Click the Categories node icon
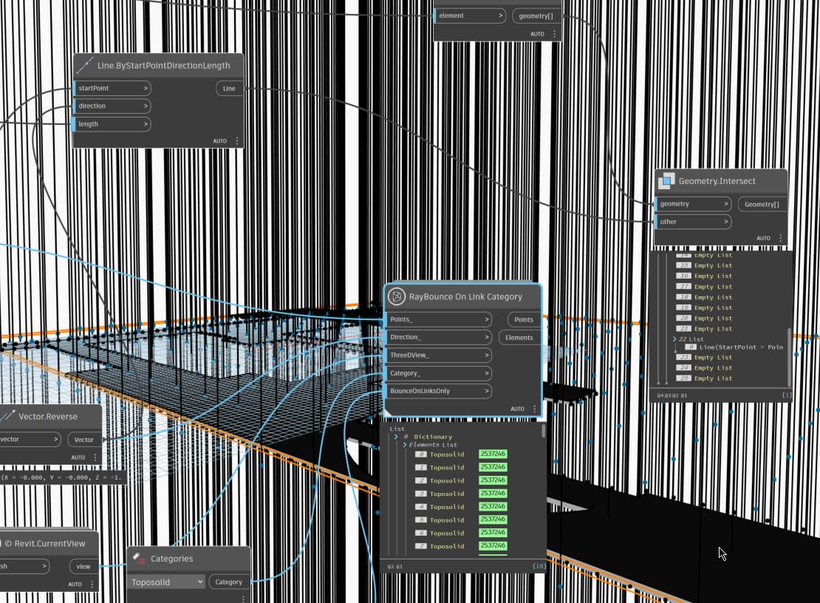 coord(139,559)
